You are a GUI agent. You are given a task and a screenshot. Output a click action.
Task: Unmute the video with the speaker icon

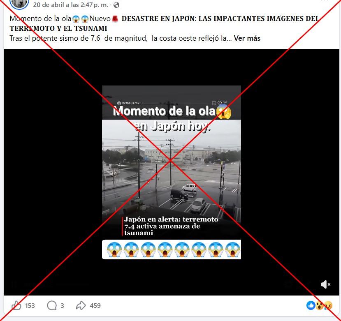pyautogui.click(x=325, y=284)
